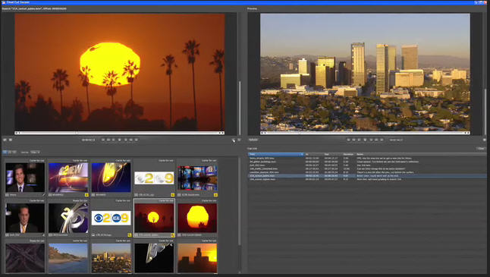Click the Refresh button below the Preview viewer

pyautogui.click(x=253, y=140)
